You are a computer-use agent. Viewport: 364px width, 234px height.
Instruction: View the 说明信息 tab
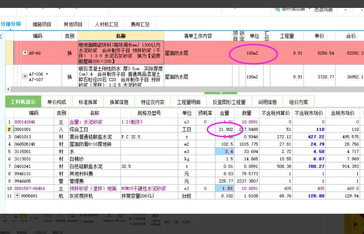pyautogui.click(x=268, y=102)
